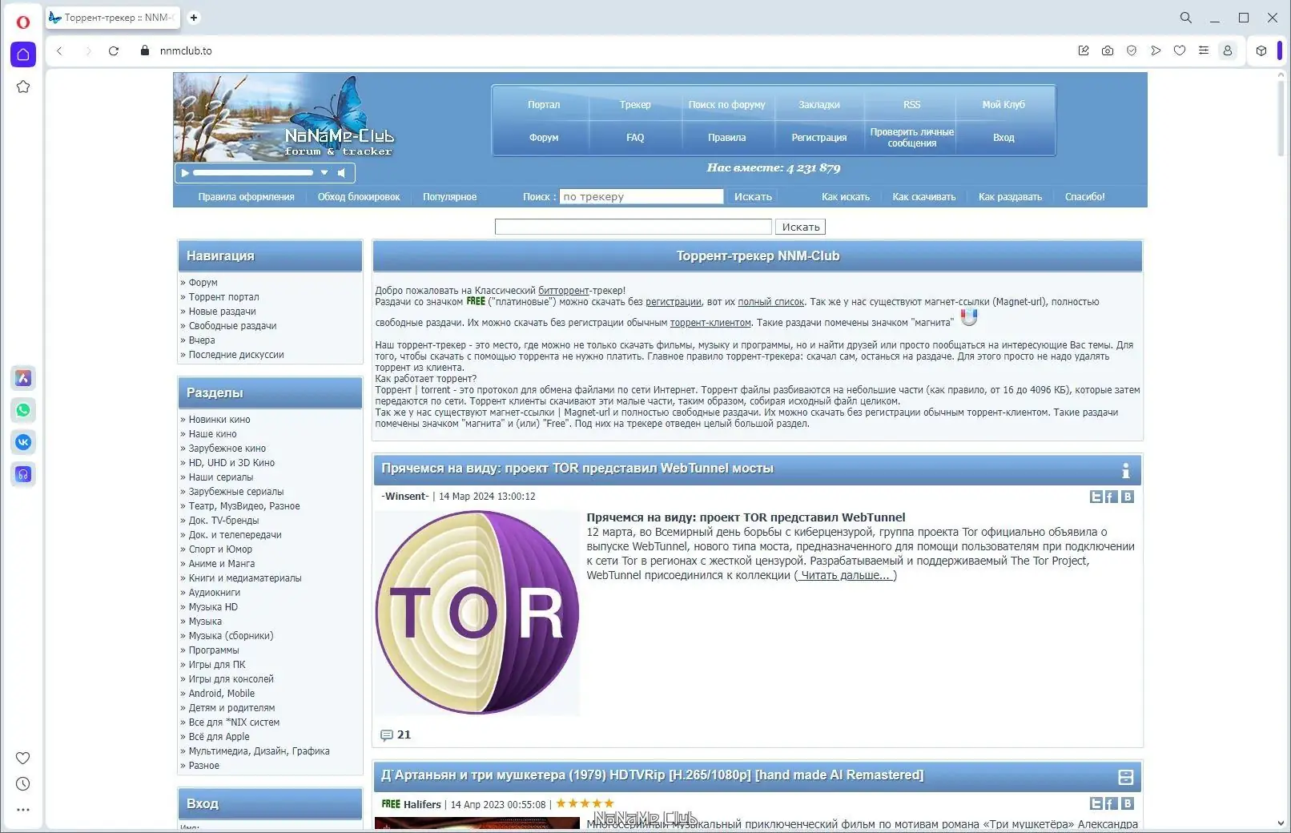1291x833 pixels.
Task: Open the extensions cube icon
Action: 1261,50
